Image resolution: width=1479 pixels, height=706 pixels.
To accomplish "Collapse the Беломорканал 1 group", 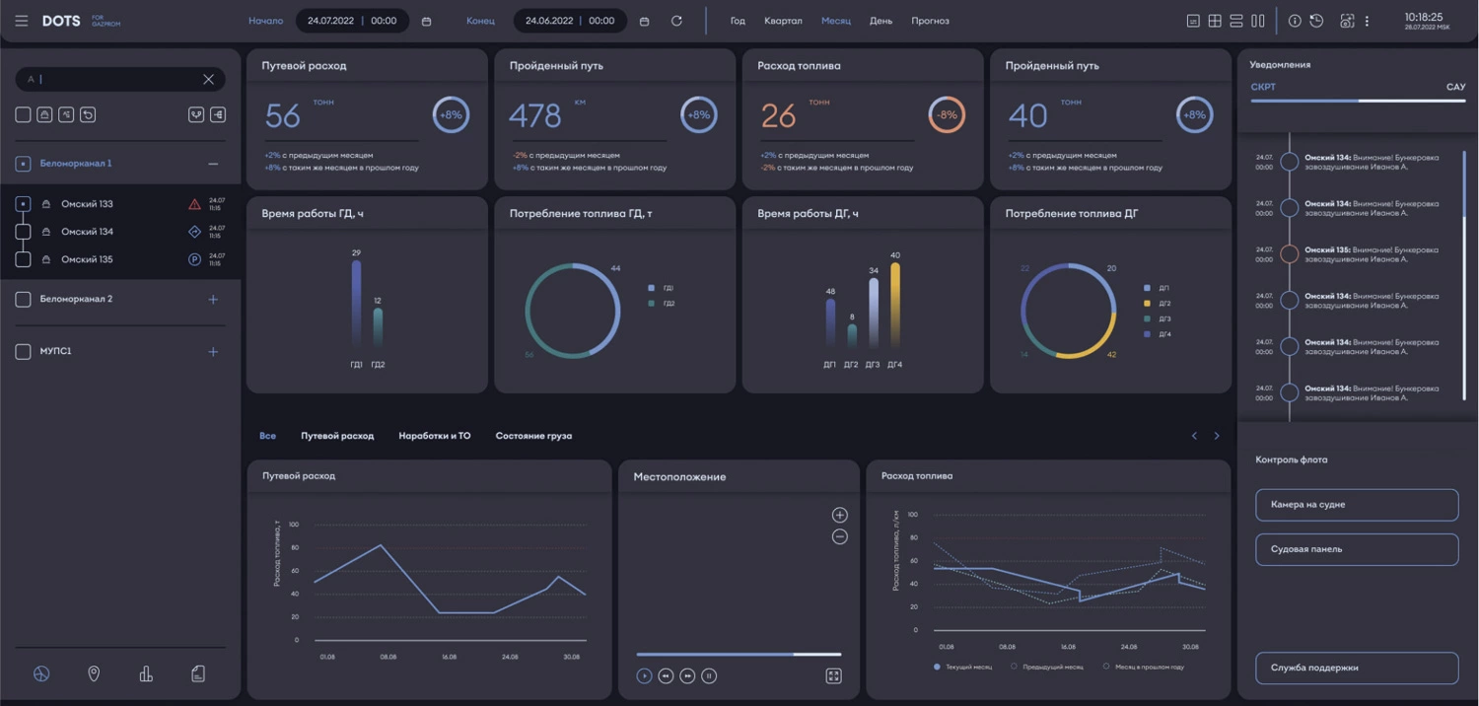I will tap(213, 164).
